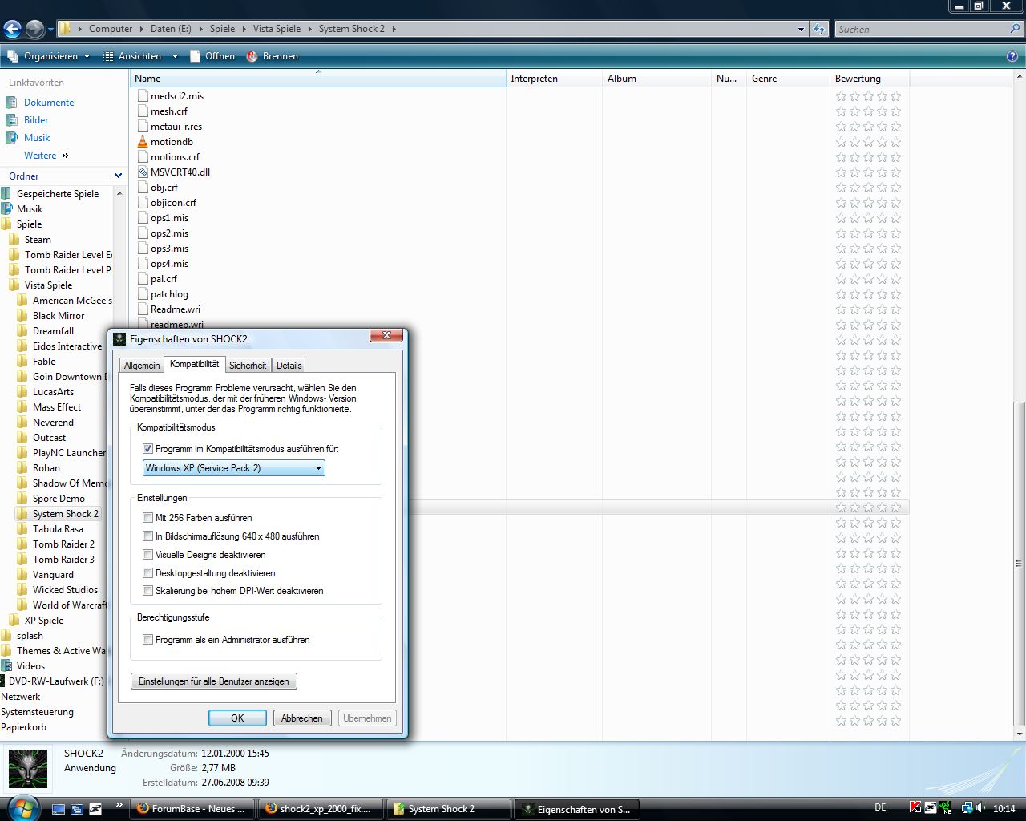
Task: Open address bar history dropdown arrow
Action: [801, 30]
